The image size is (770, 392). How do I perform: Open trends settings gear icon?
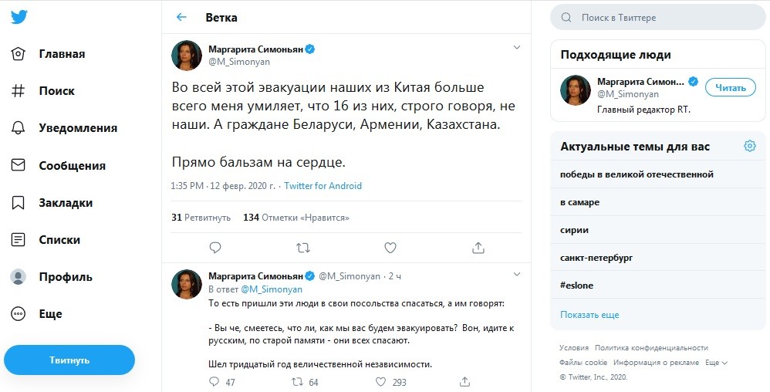point(749,146)
